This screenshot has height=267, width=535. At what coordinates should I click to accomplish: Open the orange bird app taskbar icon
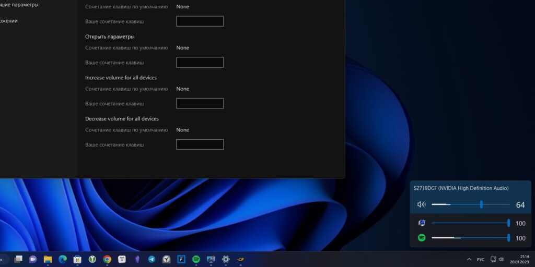(x=241, y=259)
